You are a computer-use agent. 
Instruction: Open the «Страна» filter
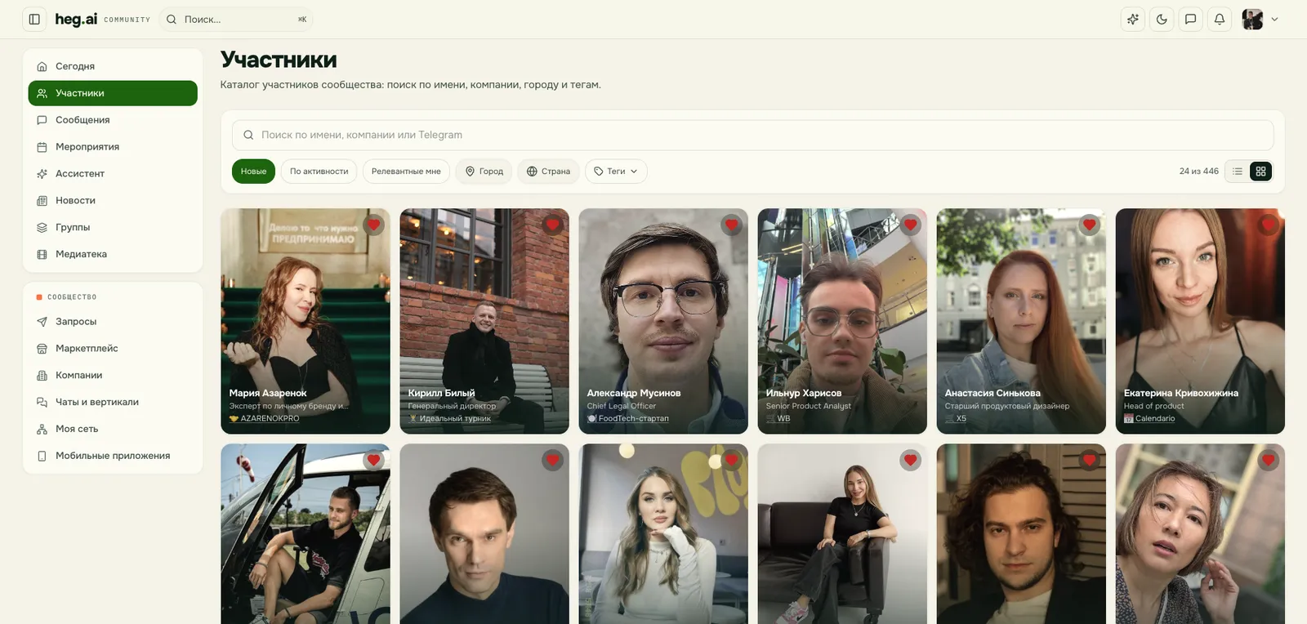point(548,172)
